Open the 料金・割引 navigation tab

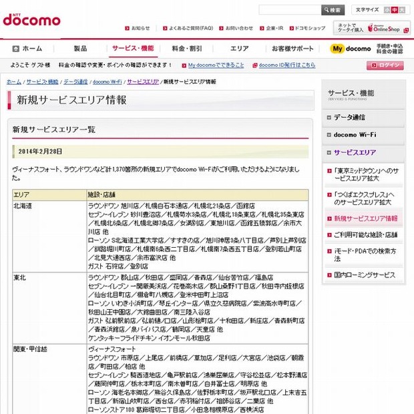(x=187, y=49)
